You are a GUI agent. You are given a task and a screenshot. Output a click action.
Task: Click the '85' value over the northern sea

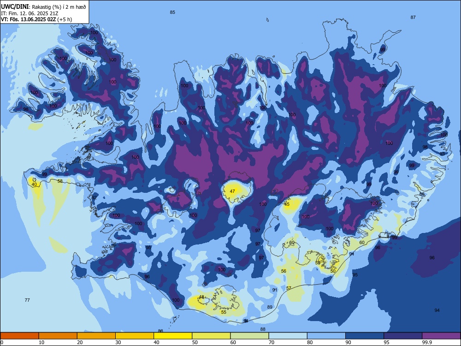pyautogui.click(x=172, y=12)
